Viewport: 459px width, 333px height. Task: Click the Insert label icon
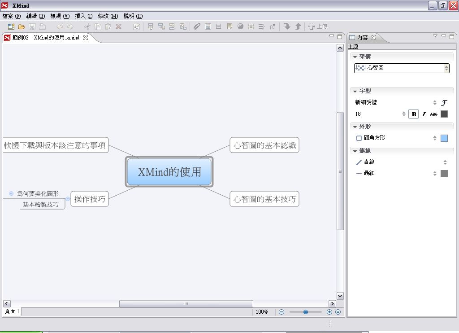(x=219, y=26)
